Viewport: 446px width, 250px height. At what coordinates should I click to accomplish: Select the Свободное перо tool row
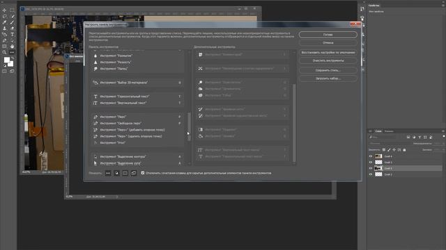tap(137, 124)
